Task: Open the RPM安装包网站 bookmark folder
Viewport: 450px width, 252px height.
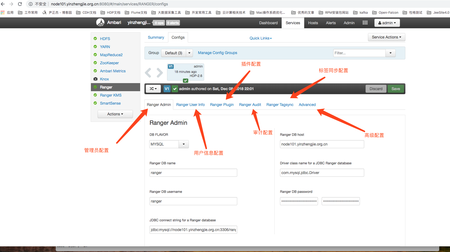Action: point(334,13)
